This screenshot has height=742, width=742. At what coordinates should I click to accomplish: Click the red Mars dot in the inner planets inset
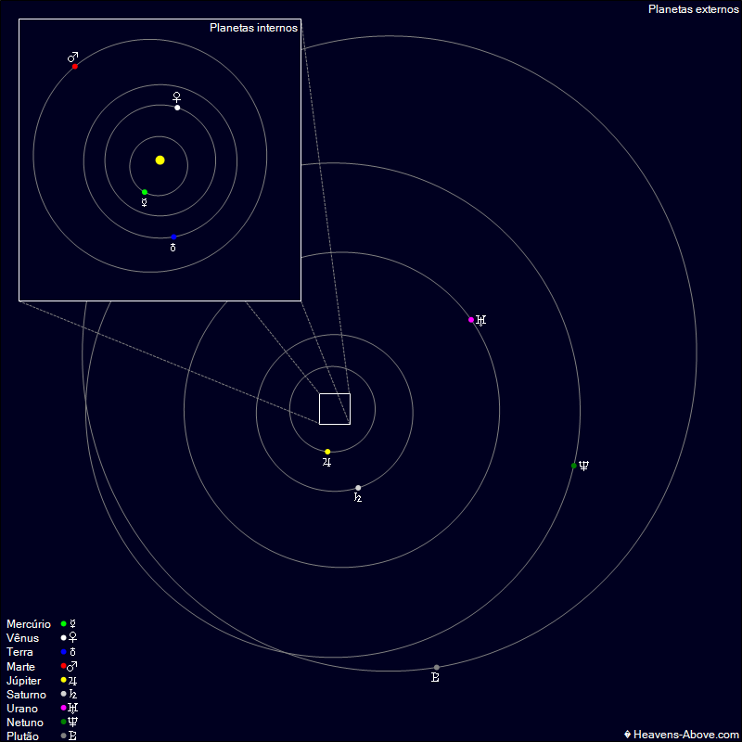[75, 67]
